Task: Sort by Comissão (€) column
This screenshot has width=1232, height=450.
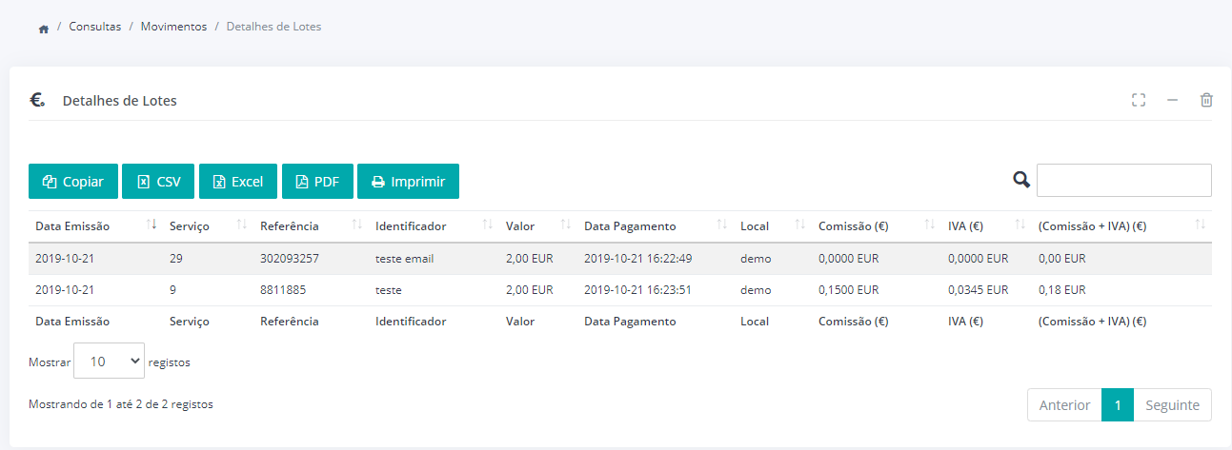Action: [x=929, y=225]
